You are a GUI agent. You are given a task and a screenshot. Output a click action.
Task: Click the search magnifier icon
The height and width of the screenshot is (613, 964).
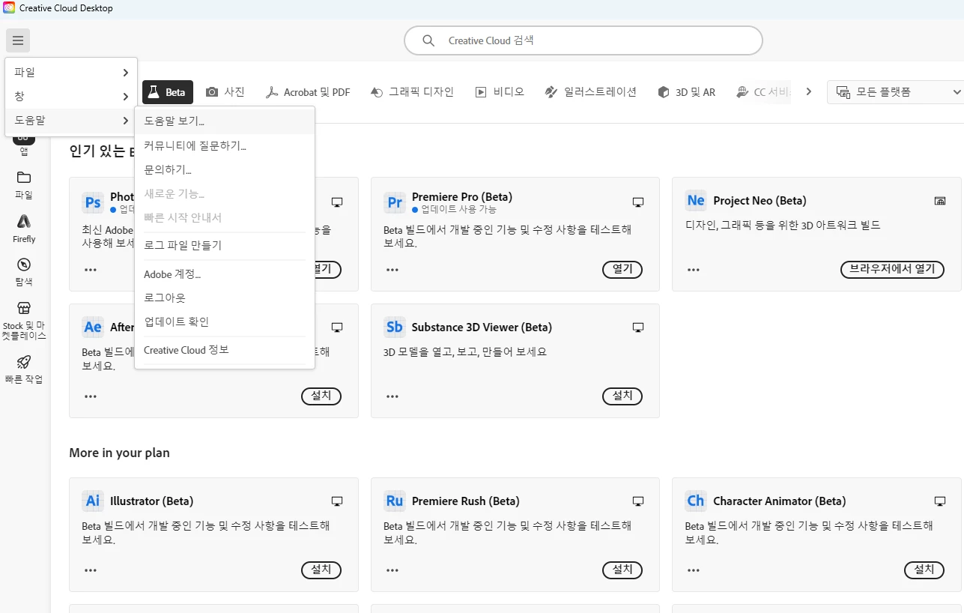pos(428,40)
